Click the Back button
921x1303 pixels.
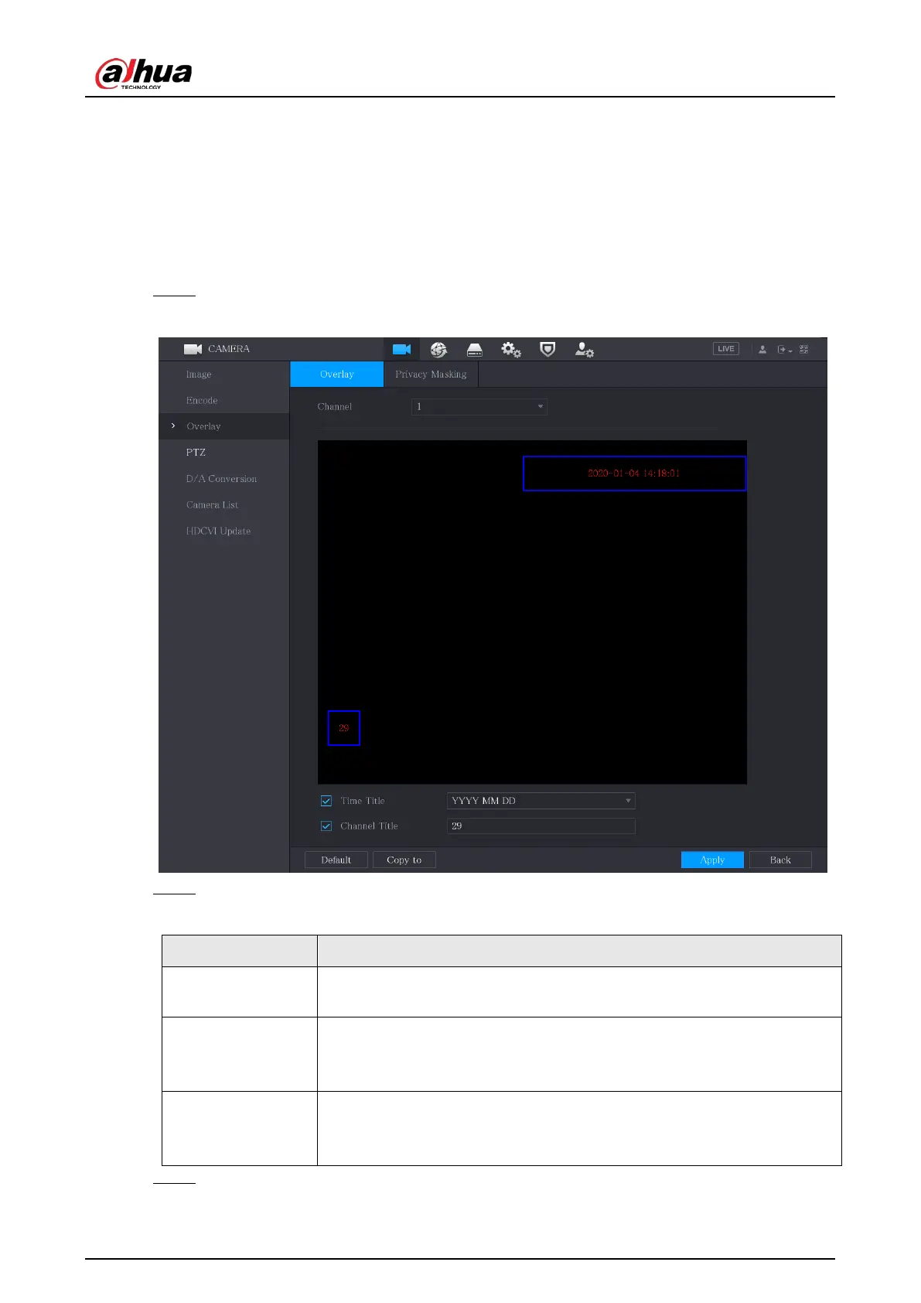(780, 860)
